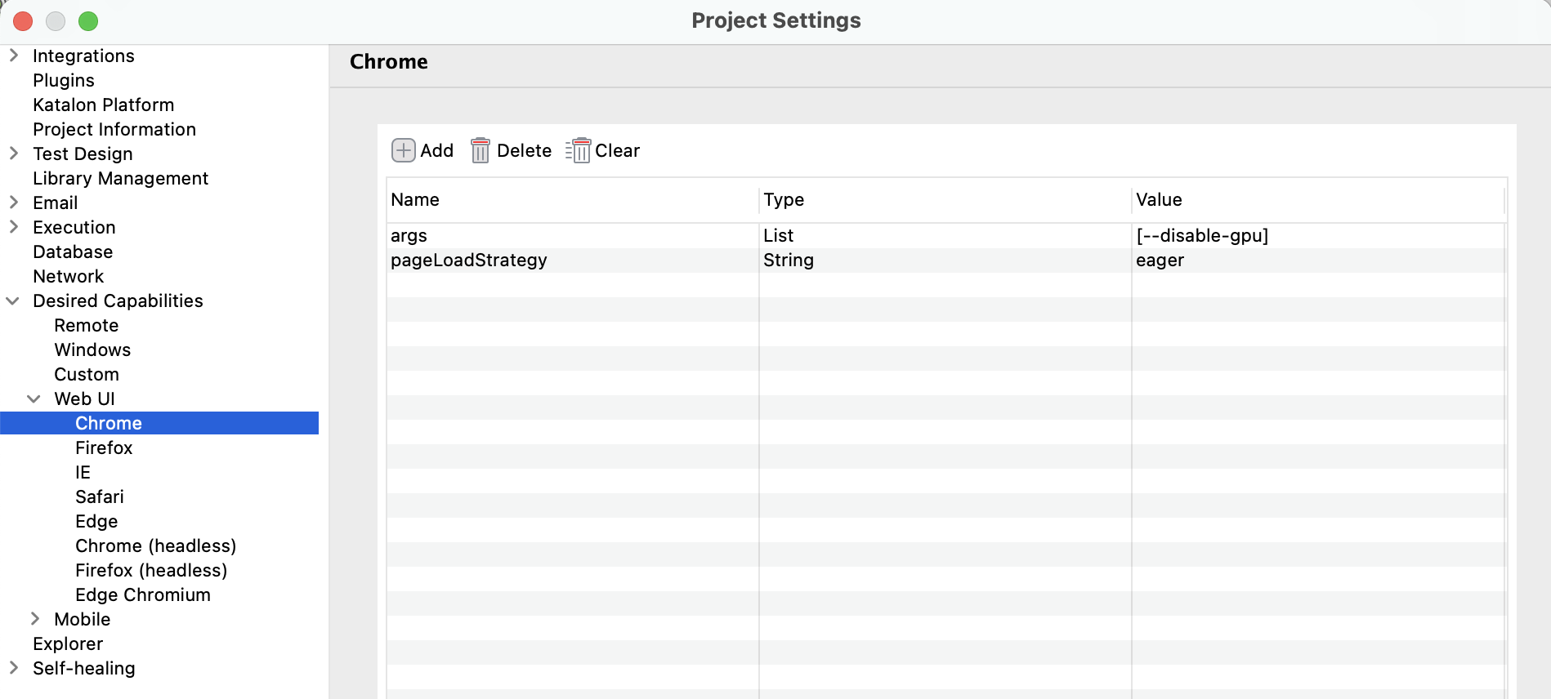The height and width of the screenshot is (699, 1551).
Task: Collapse the Web UI subtree
Action: [x=34, y=398]
